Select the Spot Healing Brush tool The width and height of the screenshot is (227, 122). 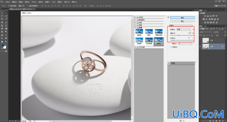coord(2,23)
